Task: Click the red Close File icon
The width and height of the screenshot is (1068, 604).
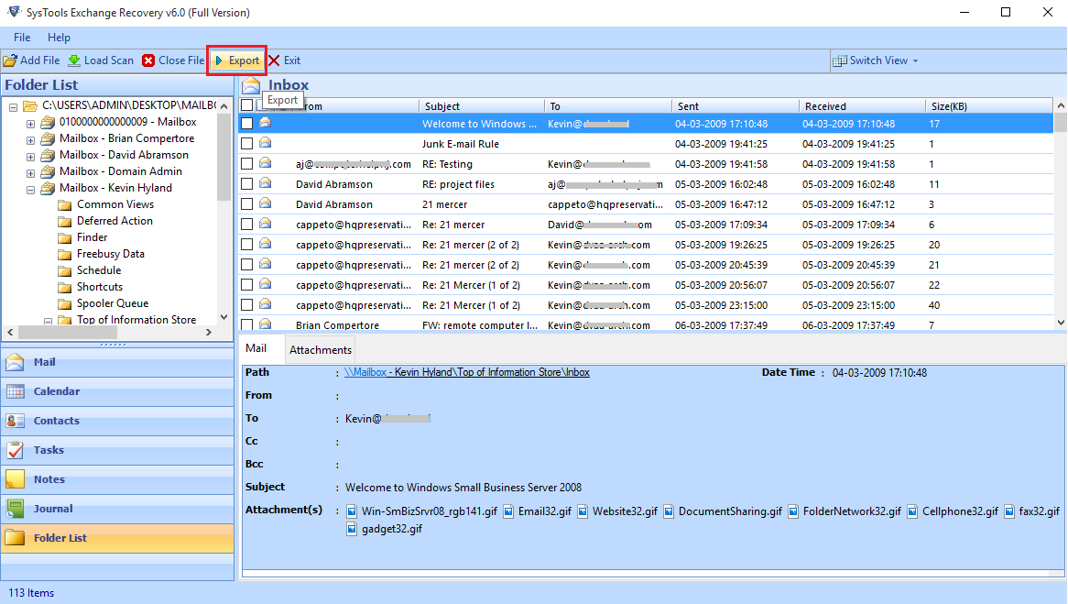Action: point(148,60)
